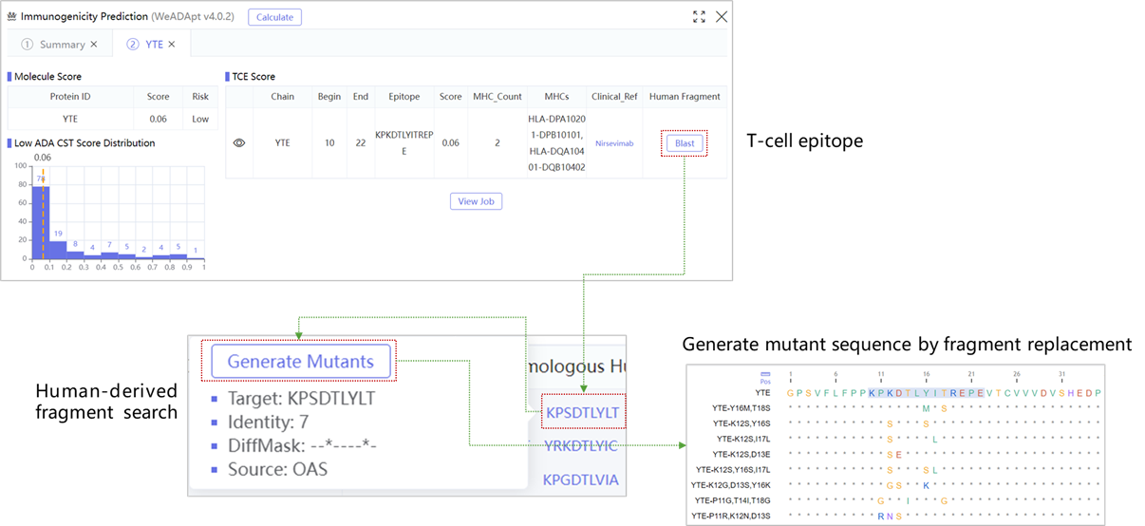This screenshot has width=1145, height=526.
Task: Close the YTE tab with its X
Action: [172, 45]
